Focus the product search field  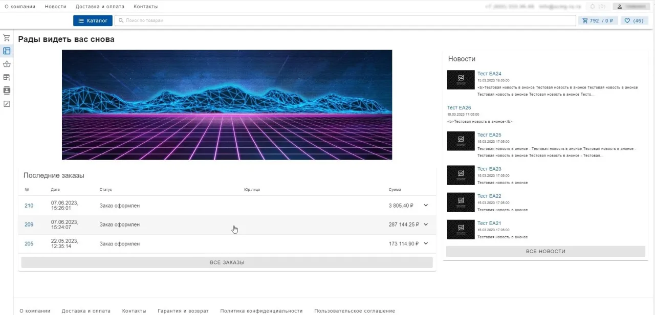click(345, 21)
